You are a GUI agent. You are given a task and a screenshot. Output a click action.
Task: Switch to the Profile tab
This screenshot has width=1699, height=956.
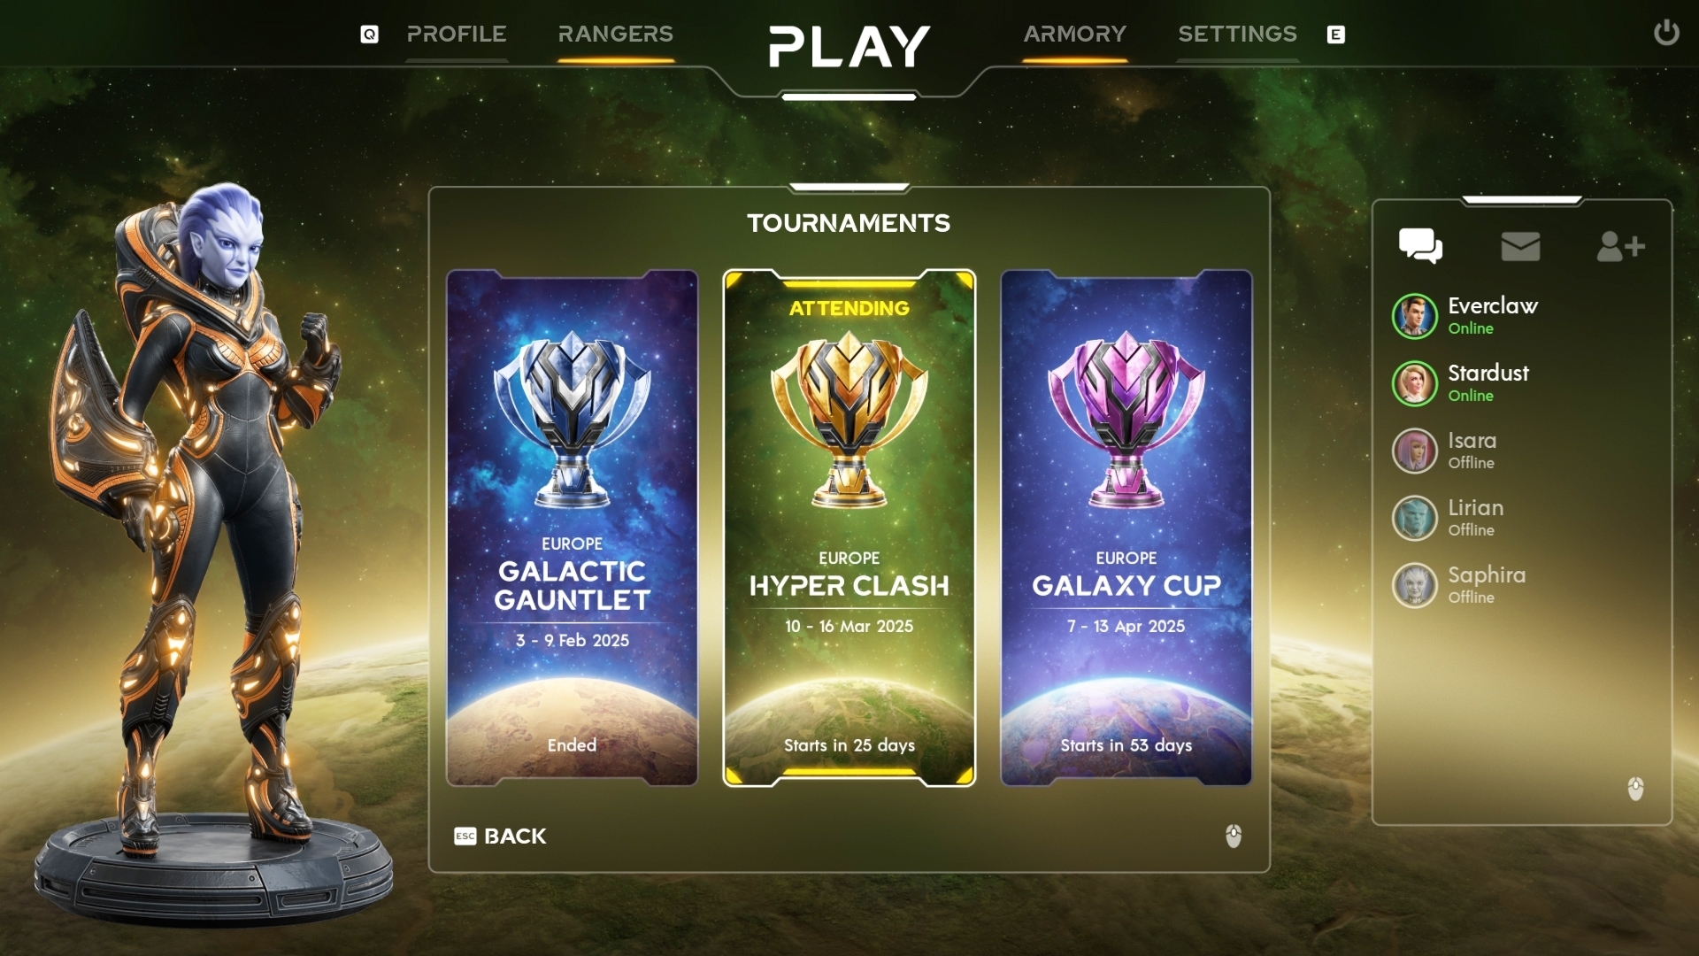click(457, 35)
